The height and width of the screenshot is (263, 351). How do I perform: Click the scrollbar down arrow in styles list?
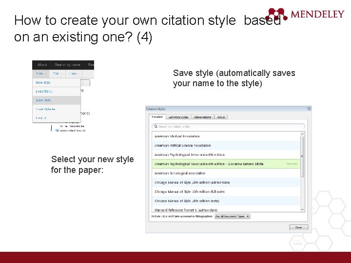coord(302,210)
